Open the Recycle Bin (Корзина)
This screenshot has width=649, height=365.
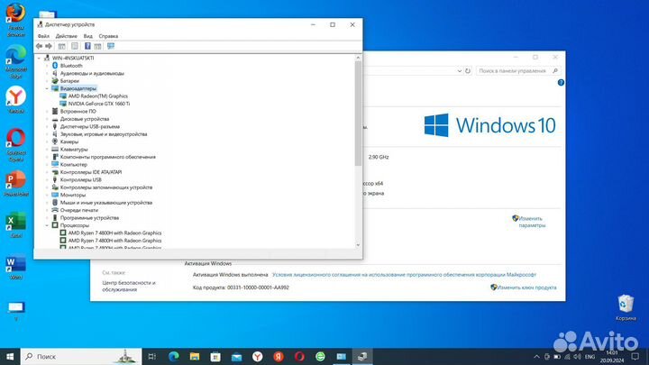626,305
